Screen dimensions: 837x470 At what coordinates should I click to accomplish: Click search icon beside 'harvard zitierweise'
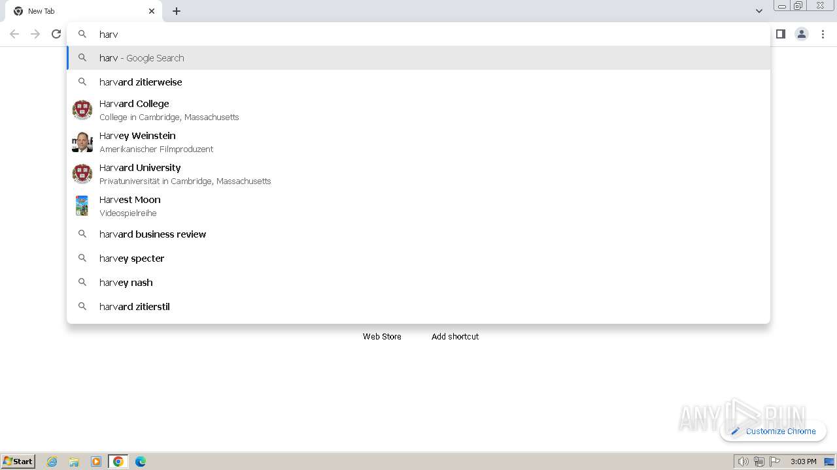click(x=82, y=82)
